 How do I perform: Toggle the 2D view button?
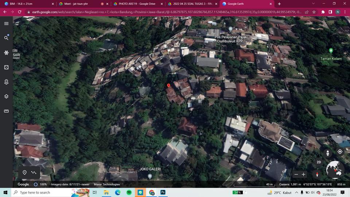[319, 162]
